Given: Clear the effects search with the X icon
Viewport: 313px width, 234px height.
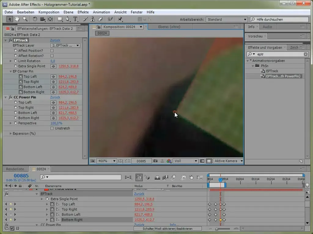Looking at the screenshot, I should [306, 54].
